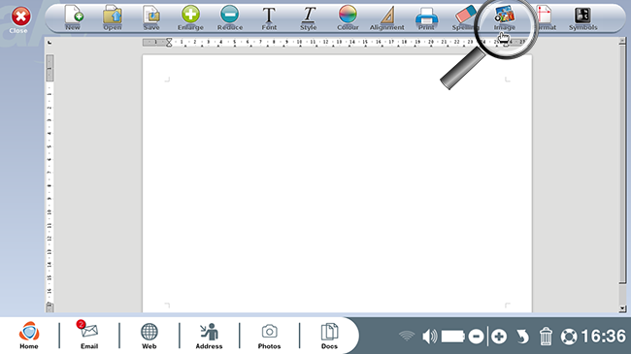Open the Font settings
Viewport: 631px width, 354px height.
click(x=269, y=18)
